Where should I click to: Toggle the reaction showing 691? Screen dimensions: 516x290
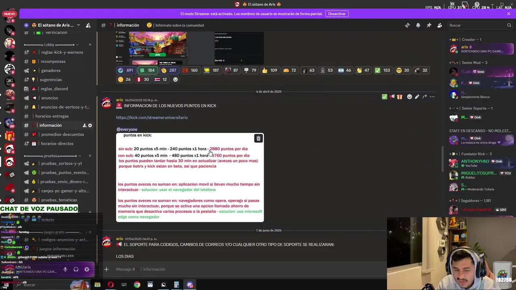click(125, 70)
